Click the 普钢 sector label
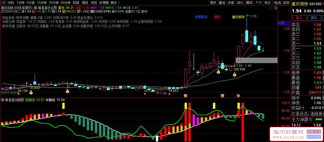The width and height of the screenshot is (324, 142). pyautogui.click(x=217, y=17)
